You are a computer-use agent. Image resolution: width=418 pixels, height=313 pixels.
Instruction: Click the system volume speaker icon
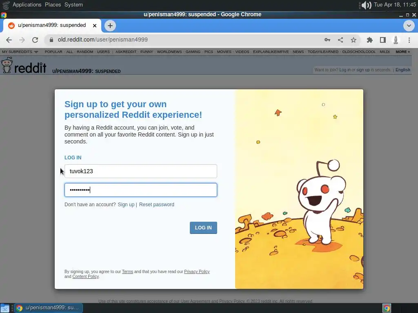coord(365,5)
